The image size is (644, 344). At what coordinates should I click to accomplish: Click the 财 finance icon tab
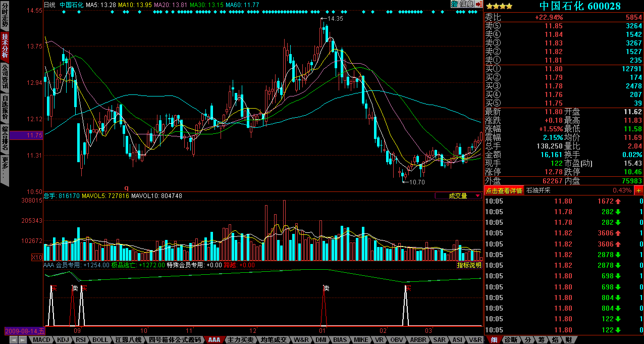pos(568,340)
